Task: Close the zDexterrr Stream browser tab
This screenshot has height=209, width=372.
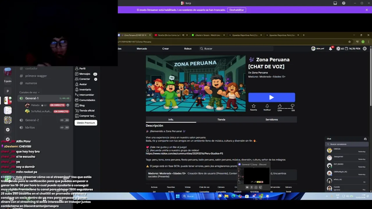Action: coord(224,35)
